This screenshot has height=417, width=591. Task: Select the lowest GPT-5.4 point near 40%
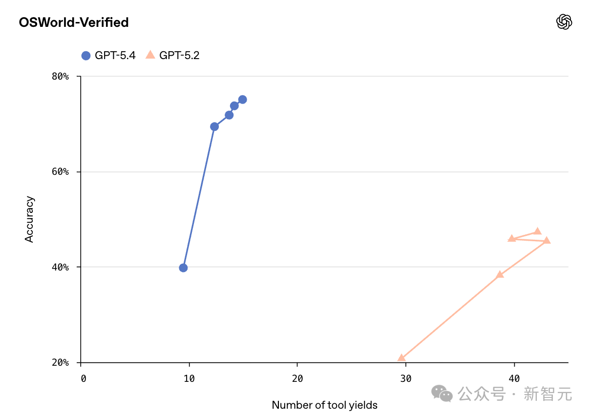tap(183, 268)
